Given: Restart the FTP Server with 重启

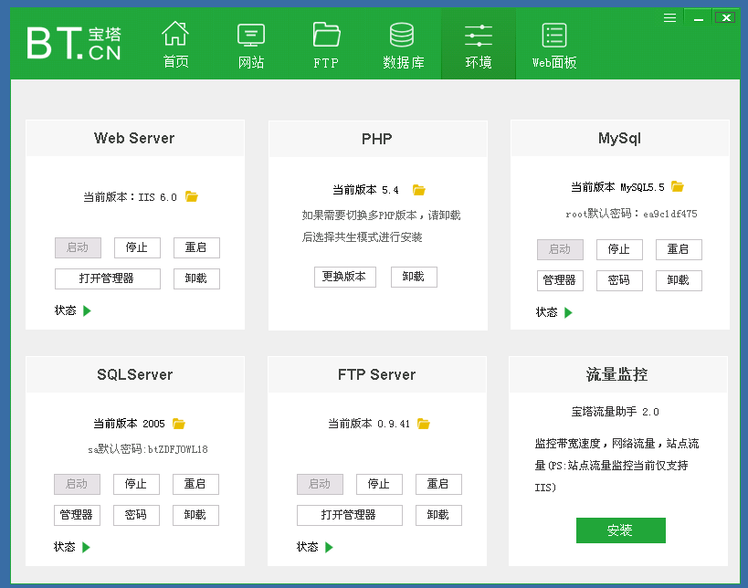Looking at the screenshot, I should (438, 484).
